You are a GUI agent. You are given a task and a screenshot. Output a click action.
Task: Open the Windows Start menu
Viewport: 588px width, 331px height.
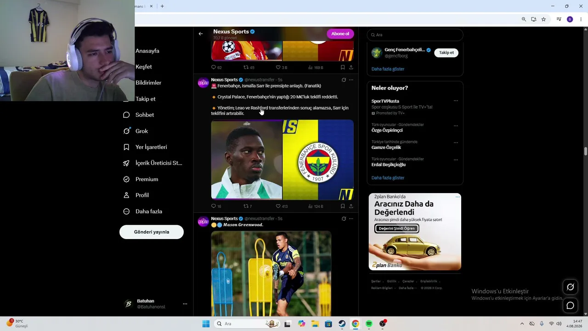[x=206, y=324]
